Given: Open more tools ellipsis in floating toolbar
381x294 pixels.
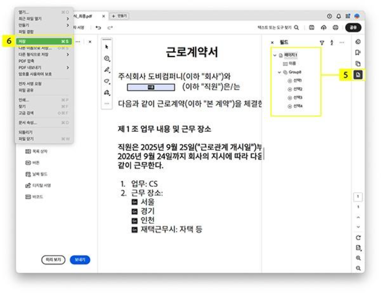Looking at the screenshot, I should click(x=107, y=103).
